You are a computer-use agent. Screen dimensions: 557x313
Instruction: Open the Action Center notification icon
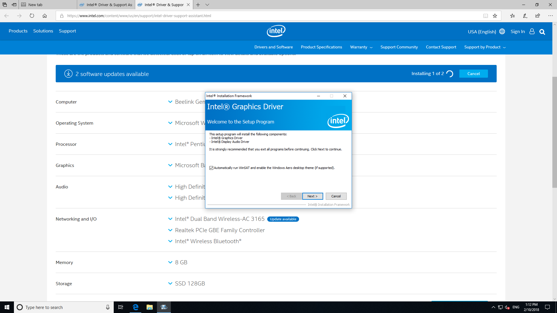[547, 307]
